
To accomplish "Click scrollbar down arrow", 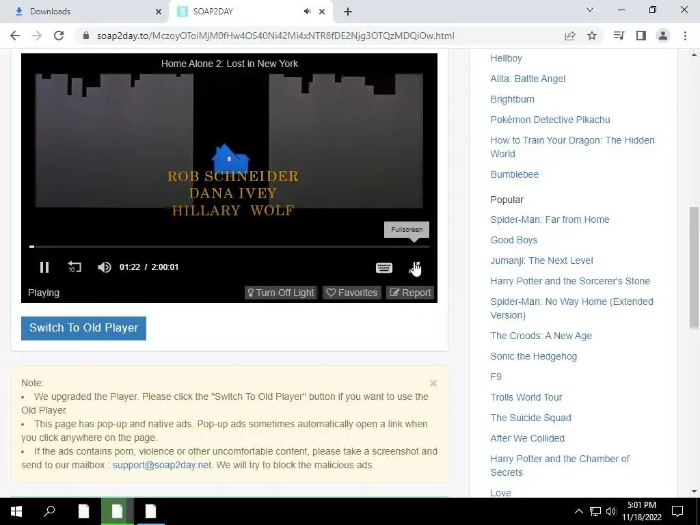I will pyautogui.click(x=694, y=492).
